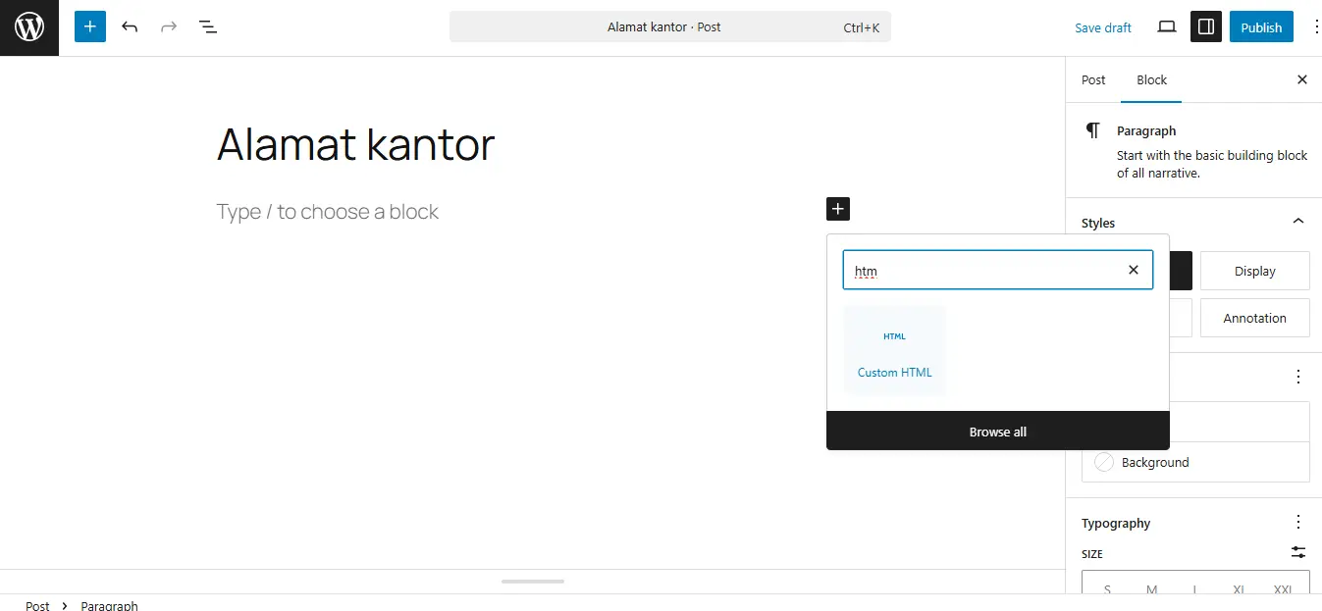Preview the post in desktop view
The width and height of the screenshot is (1322, 611).
pos(1167,27)
